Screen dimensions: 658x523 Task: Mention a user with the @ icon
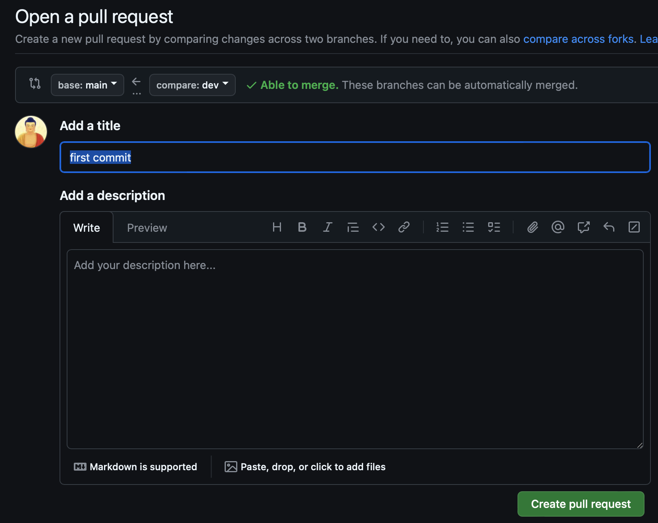pos(558,227)
